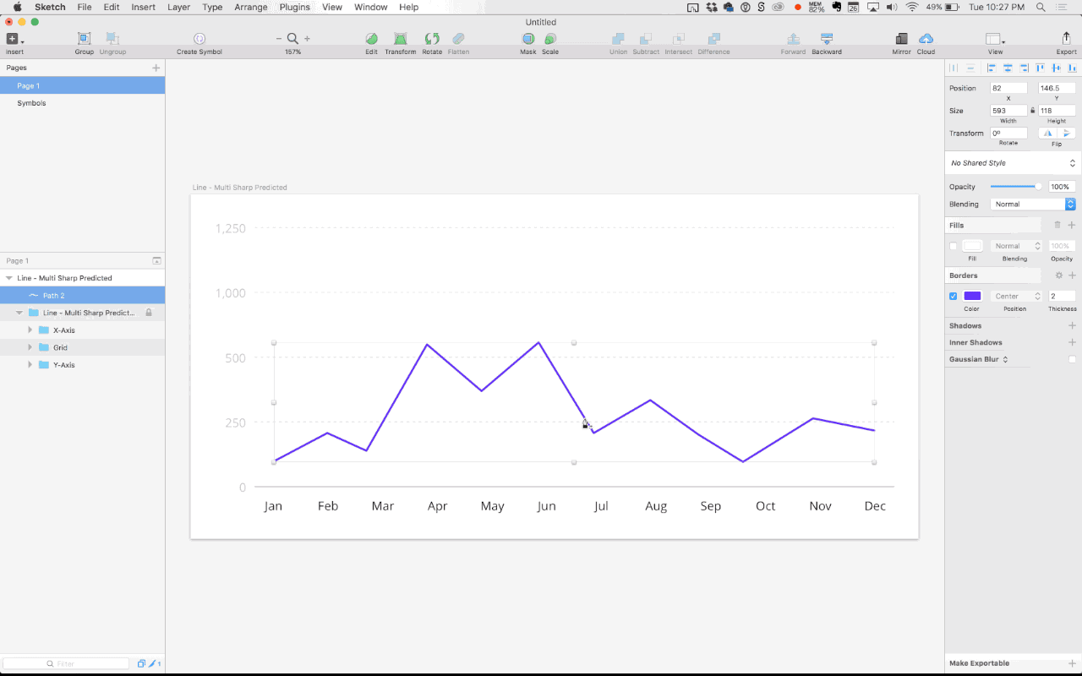Toggle the size proportion lock
Screen dimensions: 1082x676
click(1032, 110)
